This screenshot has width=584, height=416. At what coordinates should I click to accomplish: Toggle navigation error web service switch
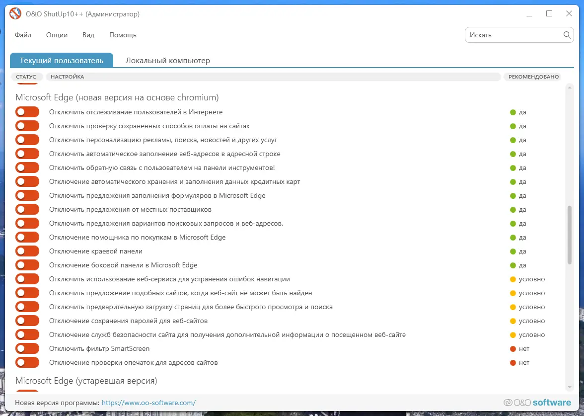(27, 279)
